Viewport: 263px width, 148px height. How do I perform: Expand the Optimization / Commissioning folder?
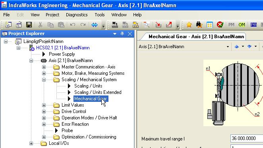pos(44,137)
